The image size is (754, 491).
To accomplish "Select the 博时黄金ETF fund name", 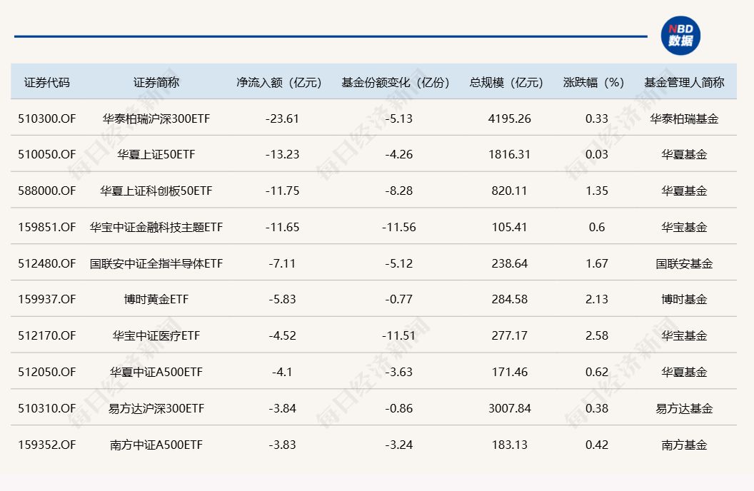I will point(156,299).
